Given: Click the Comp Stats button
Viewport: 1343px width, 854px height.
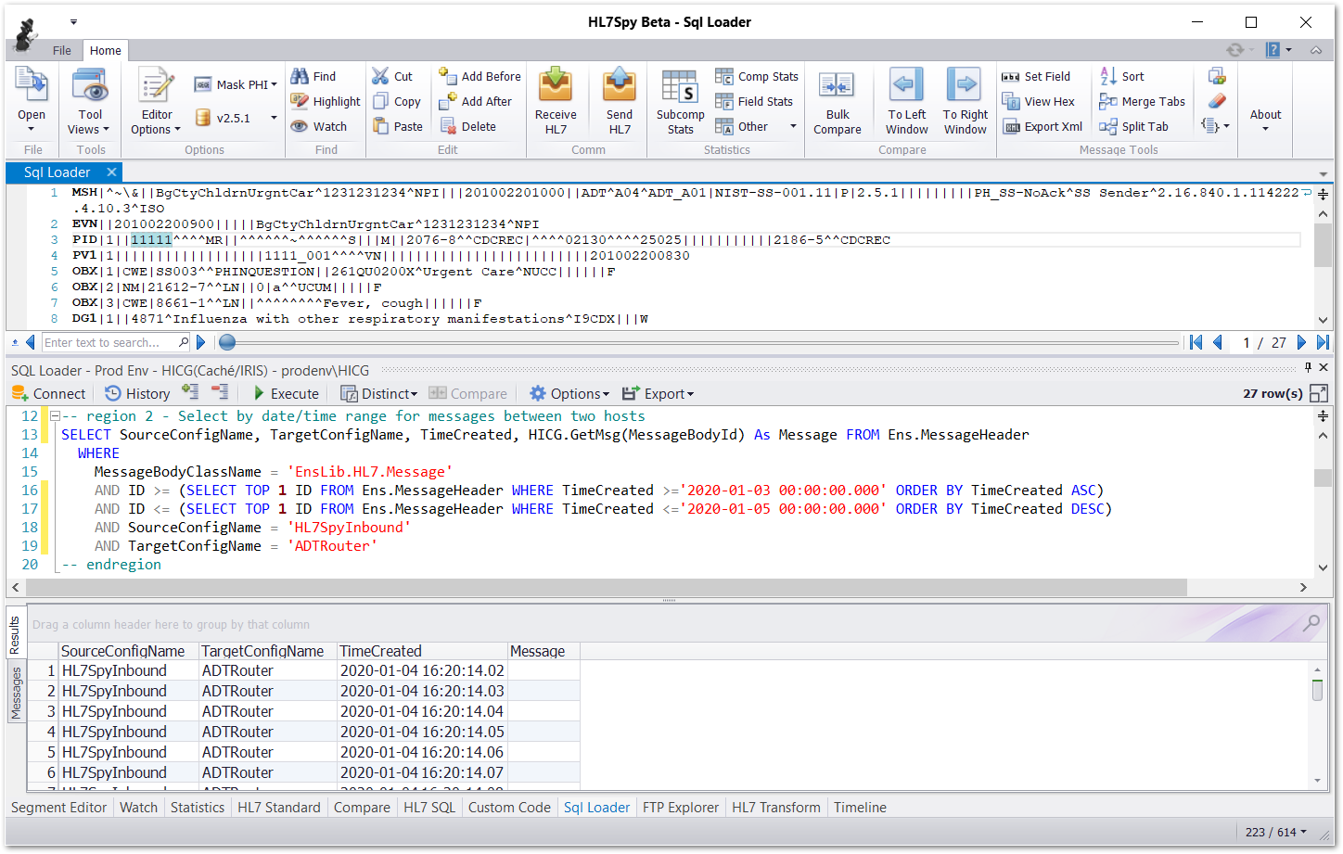Looking at the screenshot, I should click(x=757, y=76).
